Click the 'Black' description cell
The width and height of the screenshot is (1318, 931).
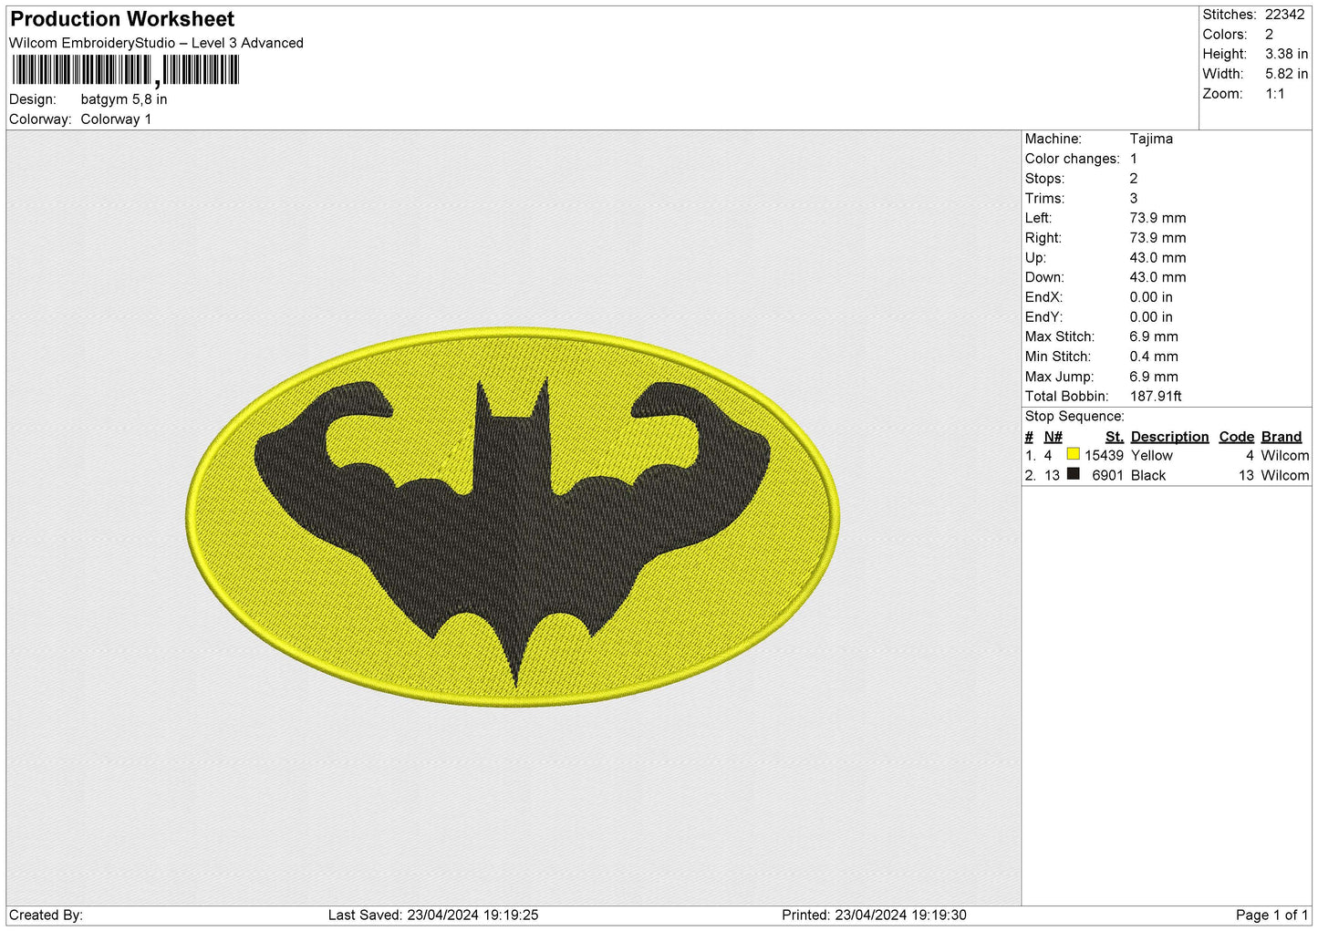point(1147,476)
